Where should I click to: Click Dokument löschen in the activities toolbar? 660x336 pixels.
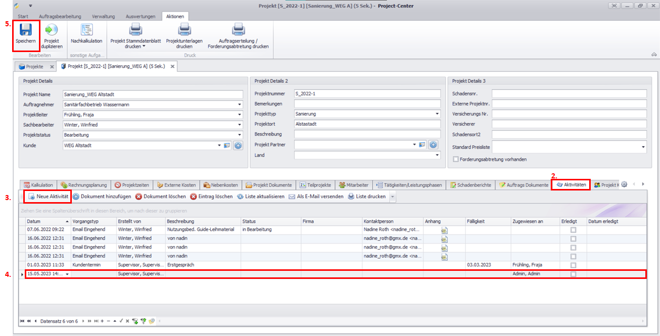click(x=160, y=197)
